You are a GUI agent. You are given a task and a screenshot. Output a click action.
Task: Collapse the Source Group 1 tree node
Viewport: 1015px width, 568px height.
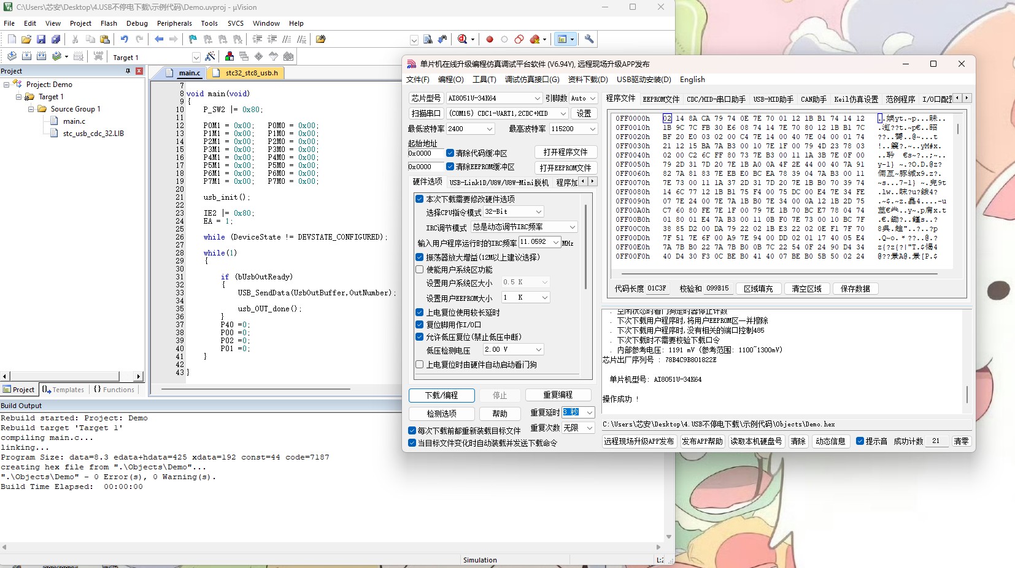tap(31, 109)
